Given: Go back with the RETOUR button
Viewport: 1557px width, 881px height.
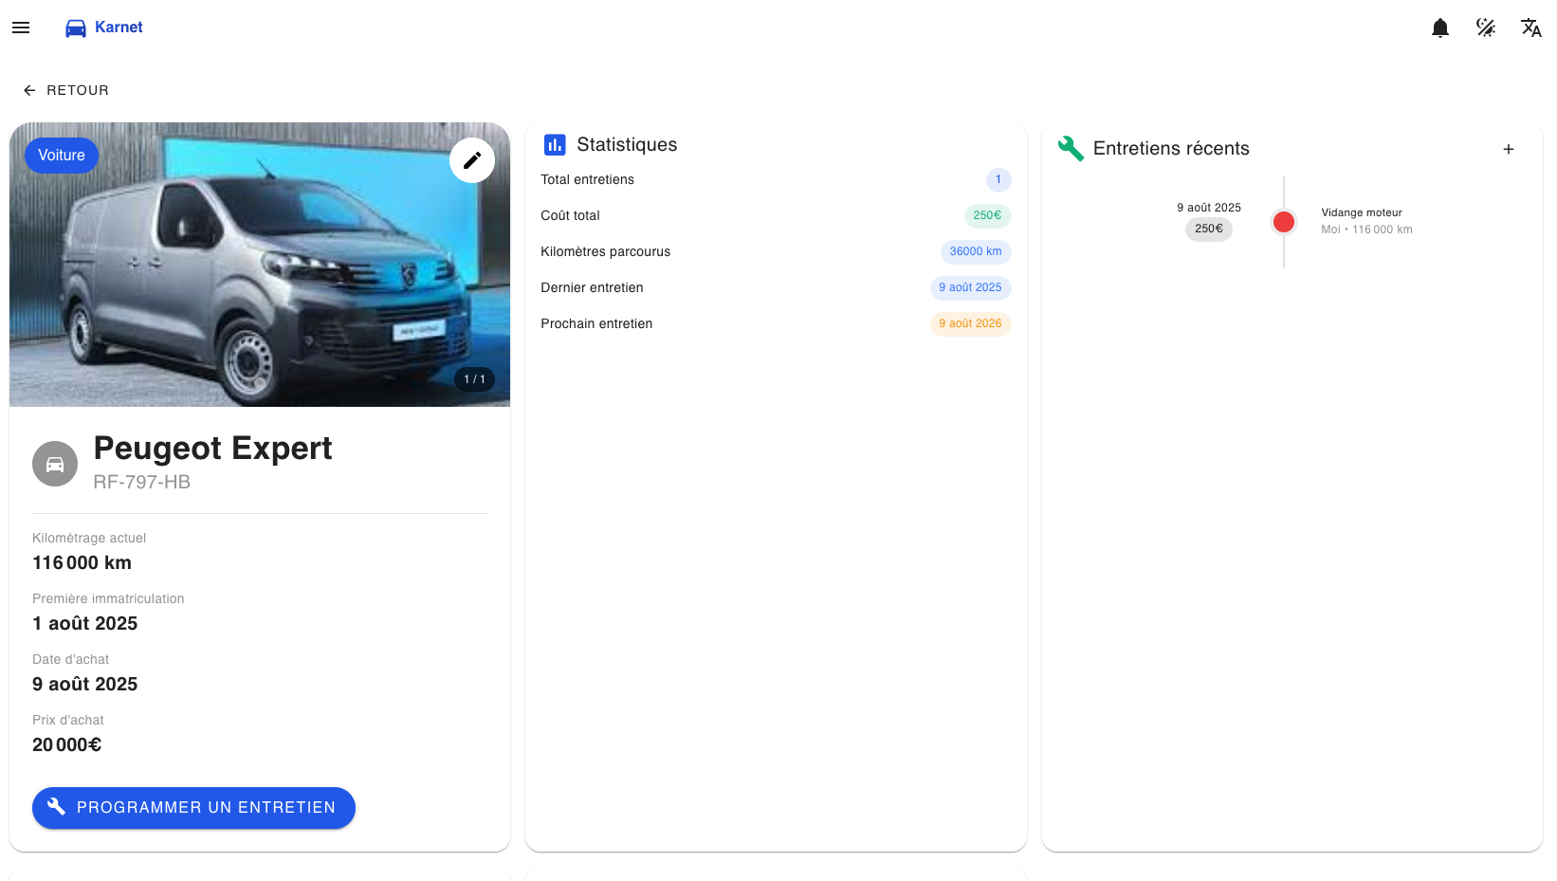Looking at the screenshot, I should pos(66,90).
